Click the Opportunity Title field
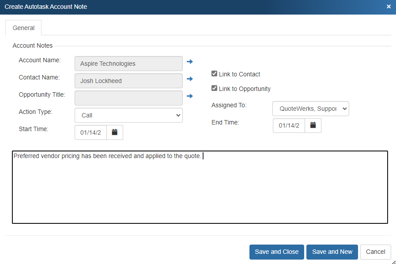The height and width of the screenshot is (264, 396). coord(128,98)
